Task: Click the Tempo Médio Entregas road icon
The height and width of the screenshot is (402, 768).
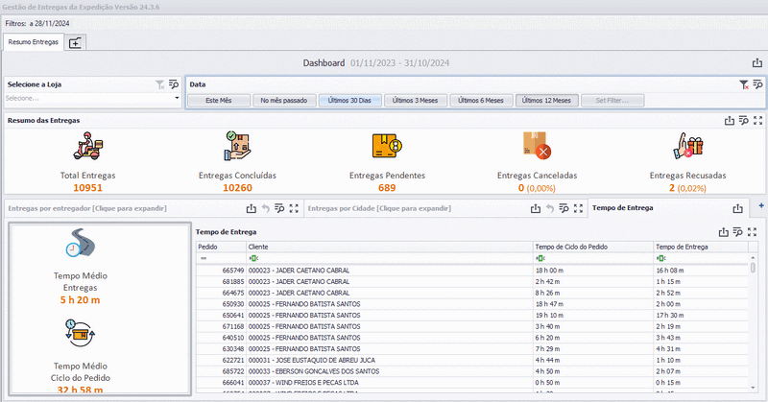Action: pos(81,243)
